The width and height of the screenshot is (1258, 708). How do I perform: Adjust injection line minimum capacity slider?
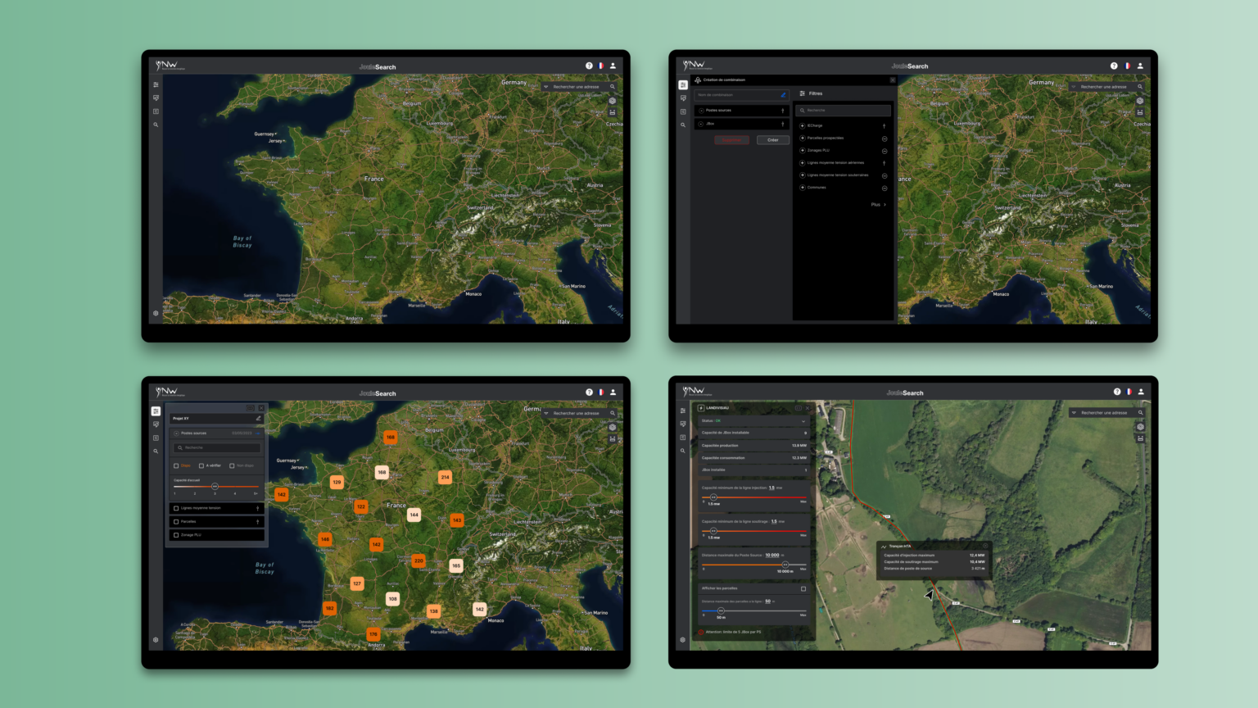point(713,497)
